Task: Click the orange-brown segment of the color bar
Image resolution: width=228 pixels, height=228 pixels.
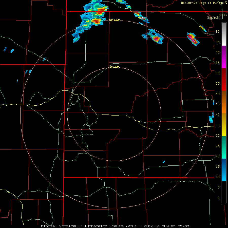Action: coord(224,102)
